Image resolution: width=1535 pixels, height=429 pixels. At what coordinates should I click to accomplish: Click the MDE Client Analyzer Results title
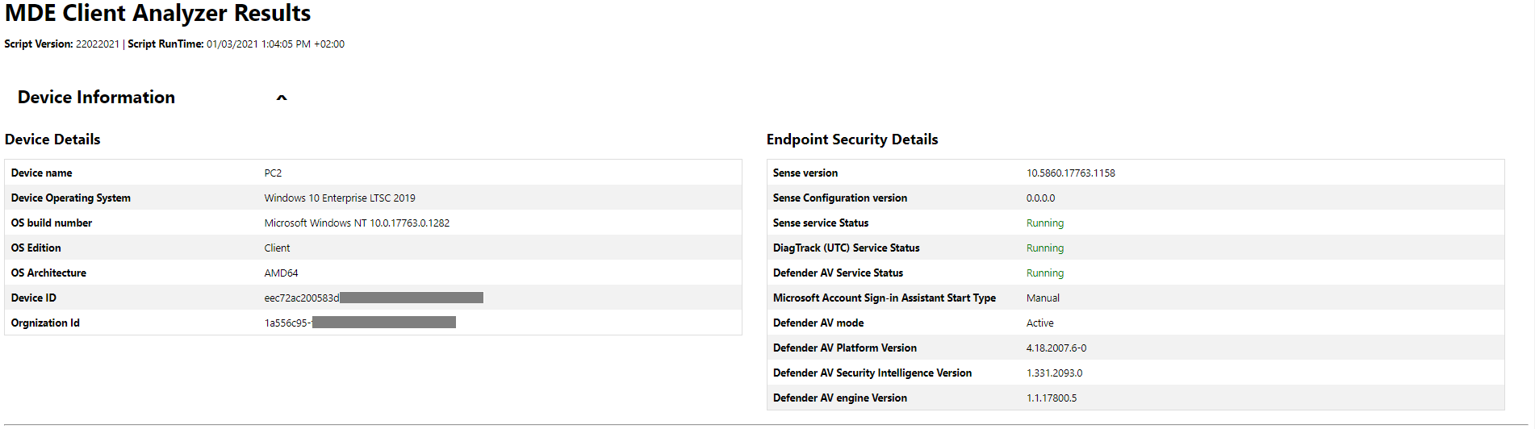(x=157, y=14)
